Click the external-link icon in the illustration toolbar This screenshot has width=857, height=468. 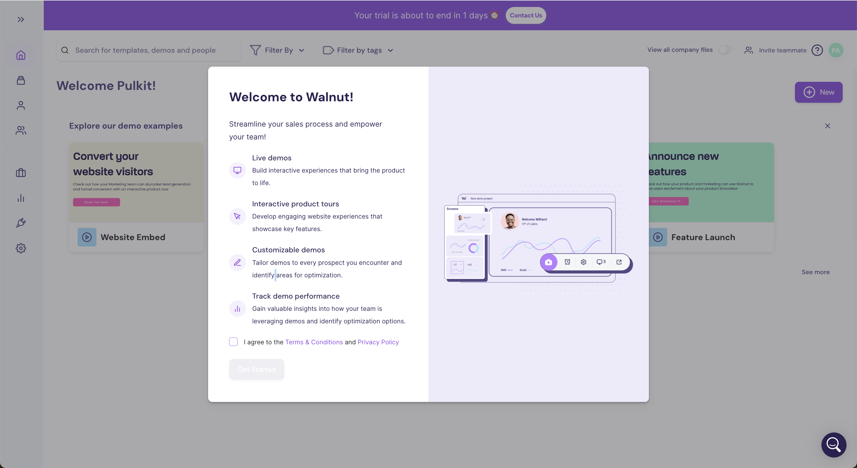click(619, 262)
